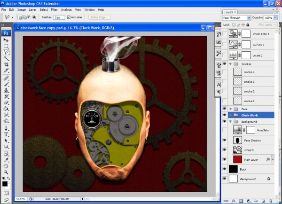Hide the Black layer
The image size is (282, 204).
[x=225, y=169]
